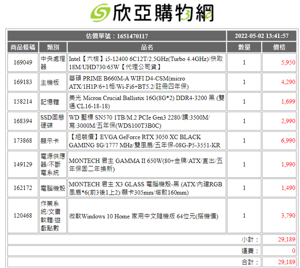Click the 數量 column header
Image resolution: width=300 pixels, height=268 pixels.
[x=244, y=47]
